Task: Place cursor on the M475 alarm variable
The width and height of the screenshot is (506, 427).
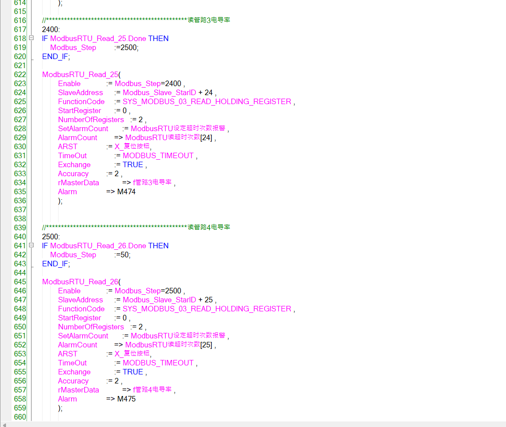Action: tap(126, 399)
